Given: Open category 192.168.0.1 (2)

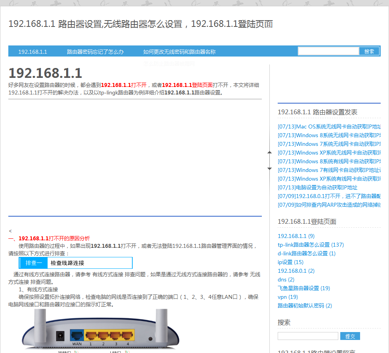Looking at the screenshot, I should tap(296, 270).
